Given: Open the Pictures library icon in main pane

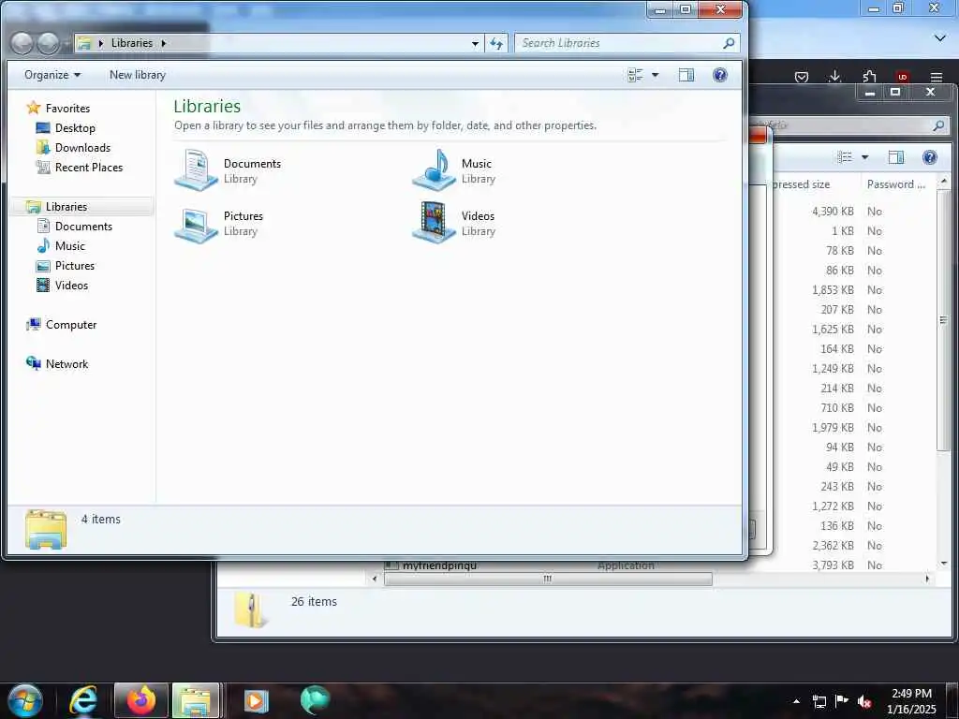Looking at the screenshot, I should point(196,224).
